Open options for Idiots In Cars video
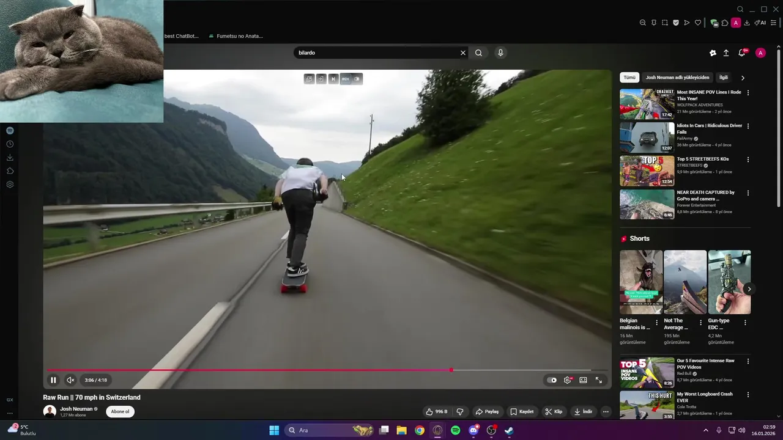Screen dimensions: 783x440 click(x=748, y=126)
